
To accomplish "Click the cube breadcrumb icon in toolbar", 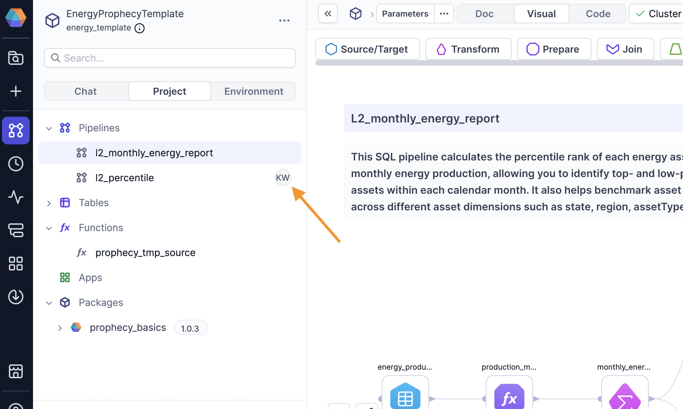I will point(356,14).
